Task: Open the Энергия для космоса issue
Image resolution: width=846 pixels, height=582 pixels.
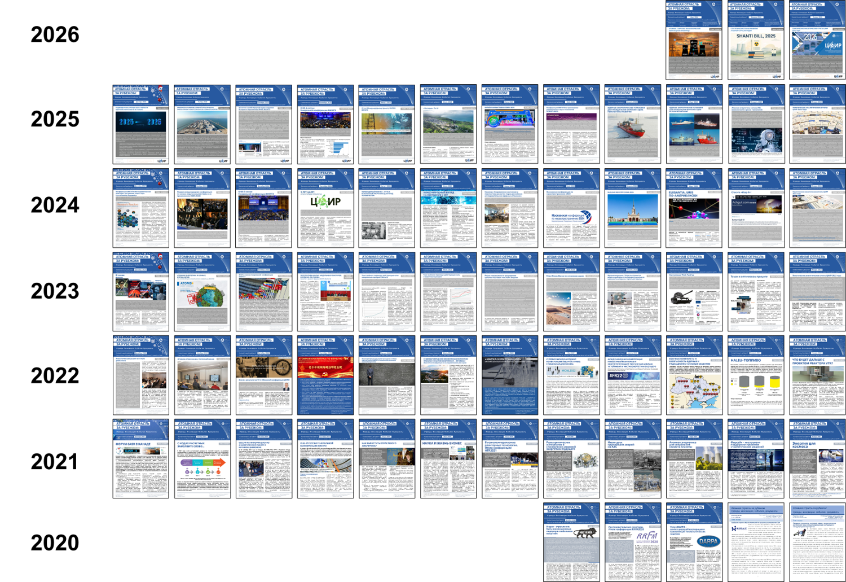Action: 817,459
